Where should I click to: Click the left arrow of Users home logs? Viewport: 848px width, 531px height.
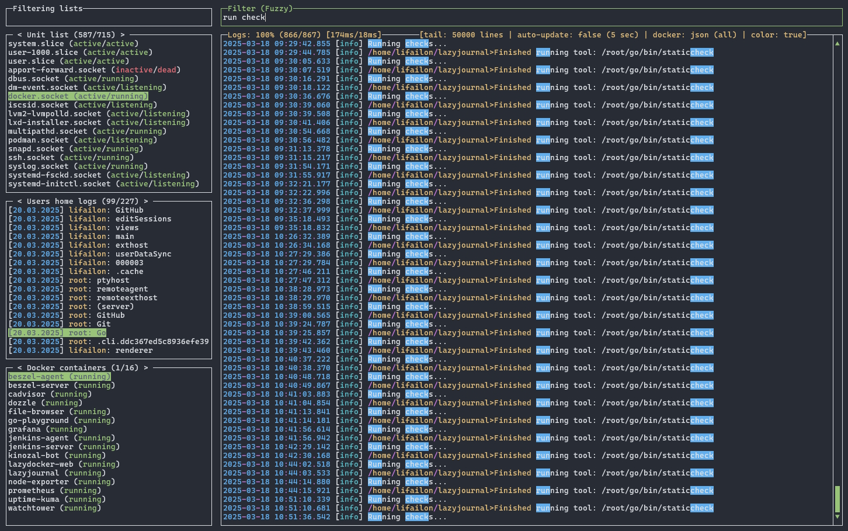tap(20, 202)
